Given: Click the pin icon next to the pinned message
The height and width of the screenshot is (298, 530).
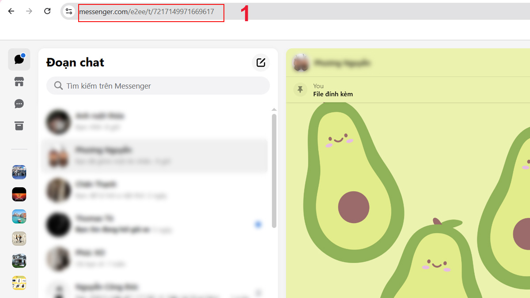Looking at the screenshot, I should [302, 90].
